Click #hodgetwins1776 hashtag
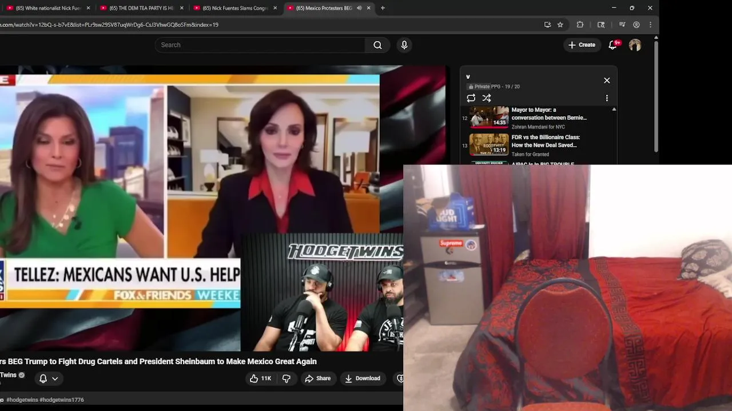 click(62, 400)
